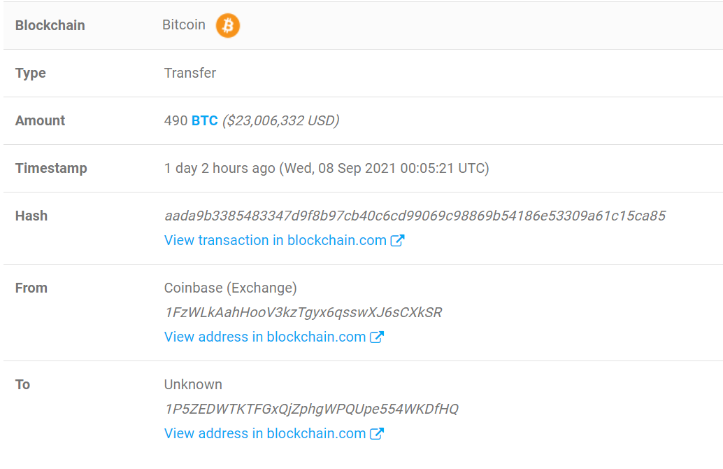The height and width of the screenshot is (469, 723).
Task: Click the orange Bitcoin logo icon
Action: coord(227,26)
